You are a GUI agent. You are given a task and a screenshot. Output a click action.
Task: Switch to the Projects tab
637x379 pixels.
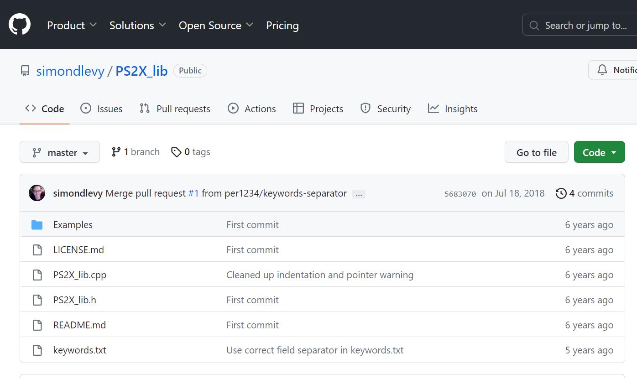point(318,109)
